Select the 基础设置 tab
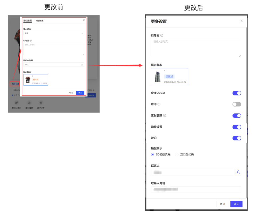The height and width of the screenshot is (216, 255). pos(28,21)
